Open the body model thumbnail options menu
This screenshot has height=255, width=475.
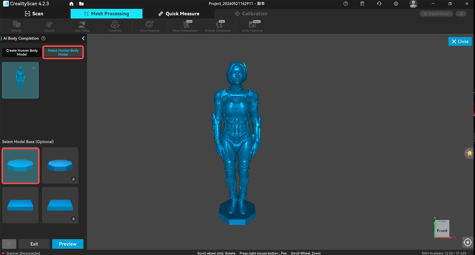[x=34, y=68]
